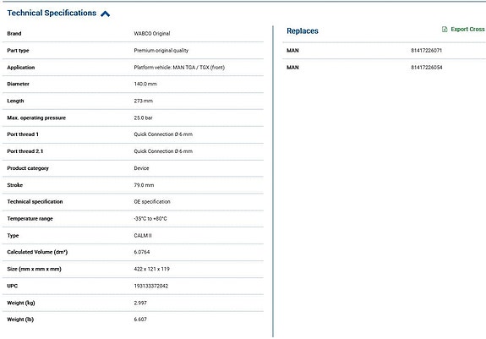
Task: Click the Technical Specifications heading
Action: click(x=52, y=13)
